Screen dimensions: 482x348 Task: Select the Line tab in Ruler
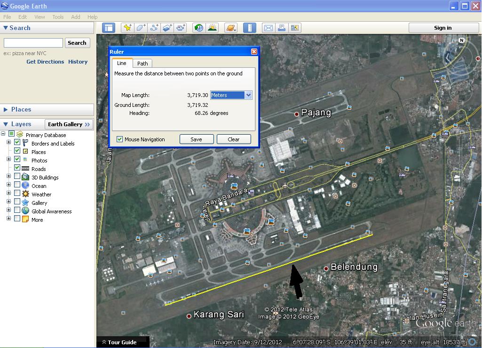[122, 63]
